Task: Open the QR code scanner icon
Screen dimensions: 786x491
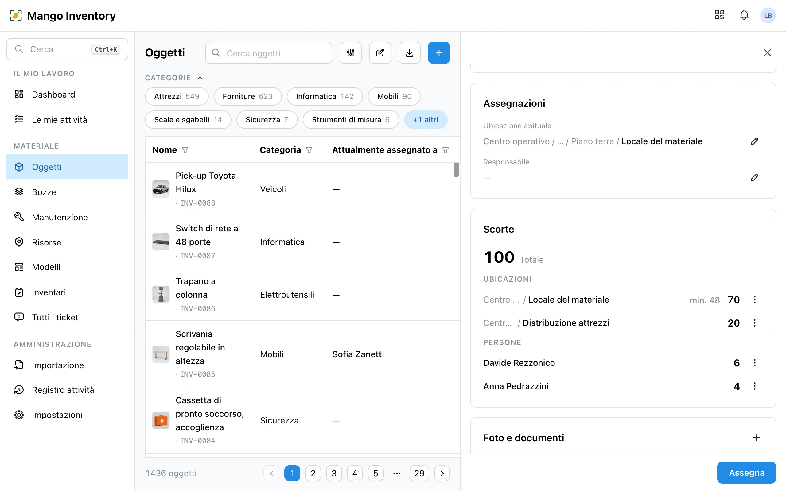Action: click(719, 15)
